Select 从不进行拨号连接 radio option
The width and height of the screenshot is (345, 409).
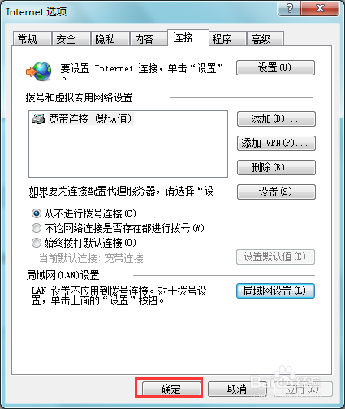[37, 213]
